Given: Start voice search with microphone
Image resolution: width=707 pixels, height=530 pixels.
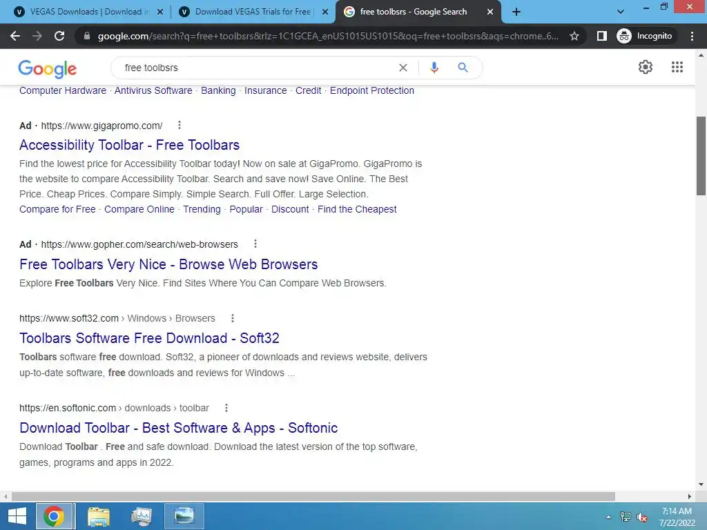Looking at the screenshot, I should click(434, 68).
